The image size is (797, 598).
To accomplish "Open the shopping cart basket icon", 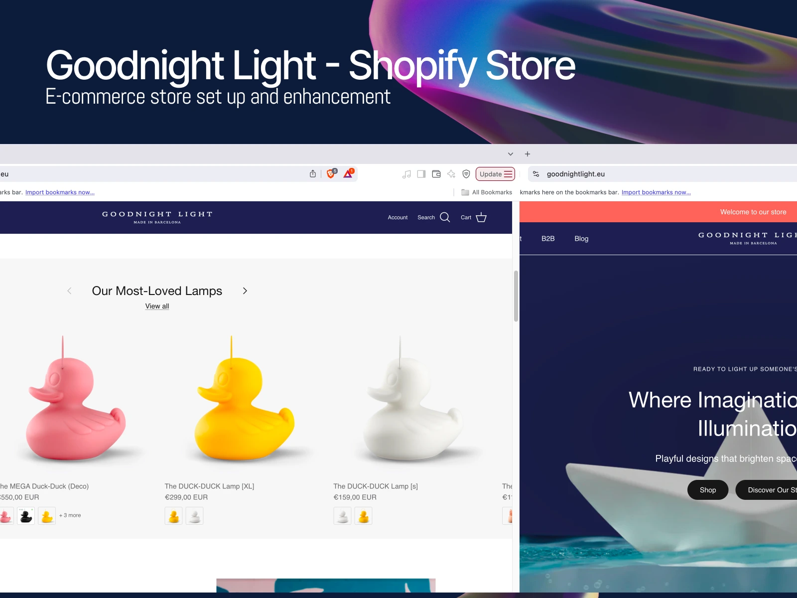I will point(481,217).
